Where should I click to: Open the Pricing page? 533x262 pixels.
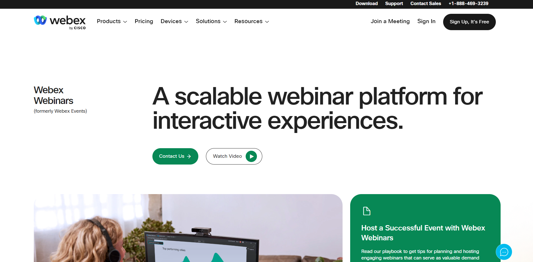point(144,21)
